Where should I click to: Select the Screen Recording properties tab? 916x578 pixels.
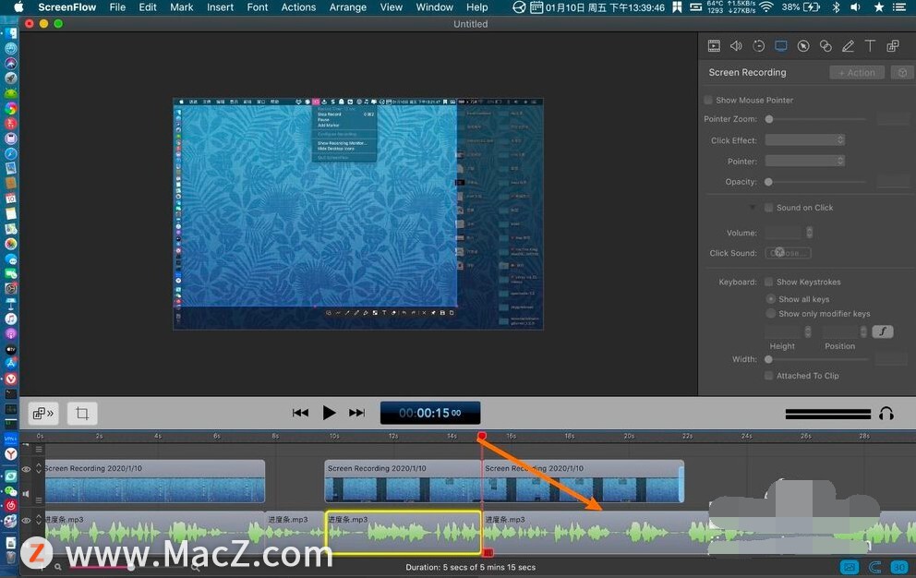pos(780,46)
